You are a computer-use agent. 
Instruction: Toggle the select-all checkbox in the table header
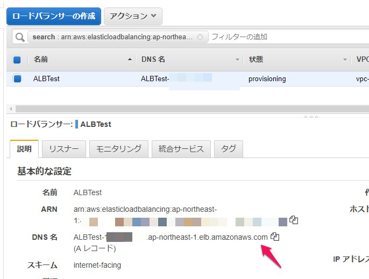coord(17,59)
